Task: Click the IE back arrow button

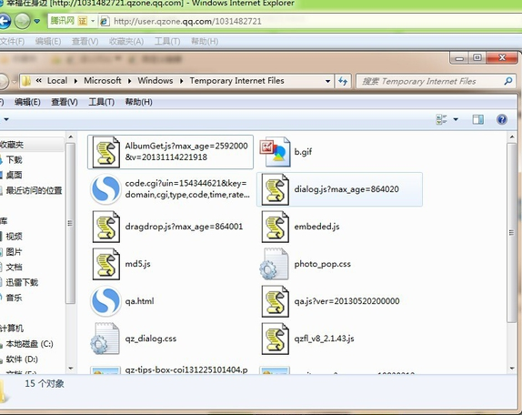Action: click(x=4, y=21)
